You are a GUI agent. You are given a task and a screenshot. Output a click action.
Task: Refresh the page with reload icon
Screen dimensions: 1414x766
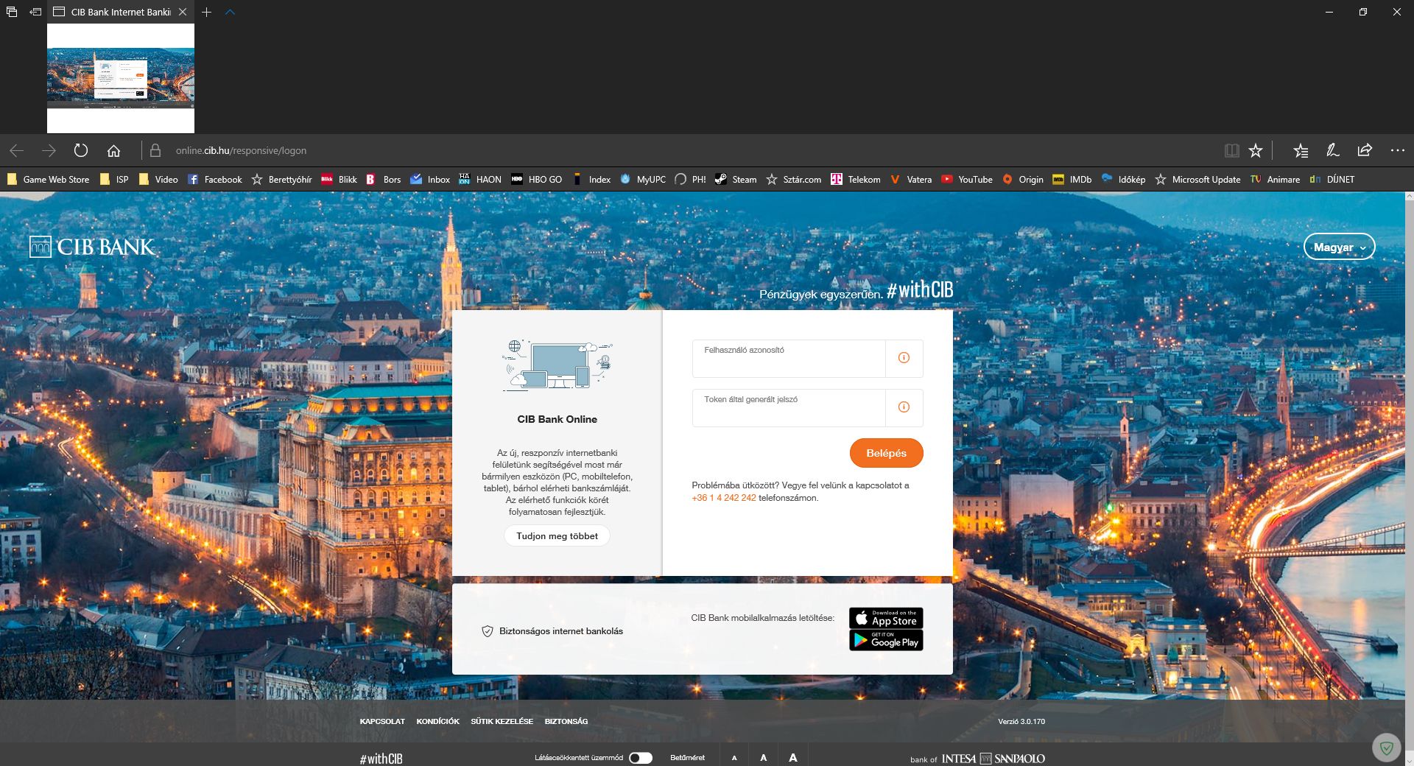click(81, 150)
